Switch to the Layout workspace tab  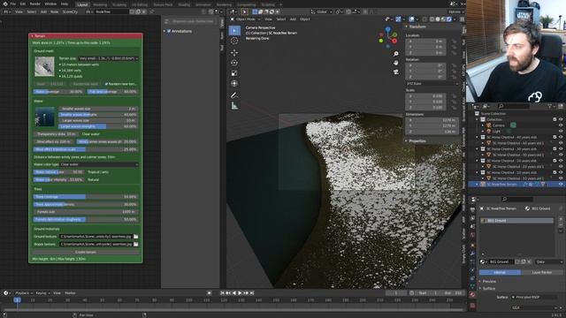click(82, 4)
